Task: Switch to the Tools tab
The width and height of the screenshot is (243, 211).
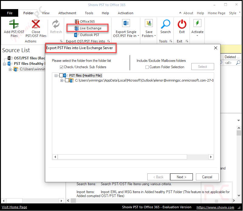Action: [x=89, y=13]
